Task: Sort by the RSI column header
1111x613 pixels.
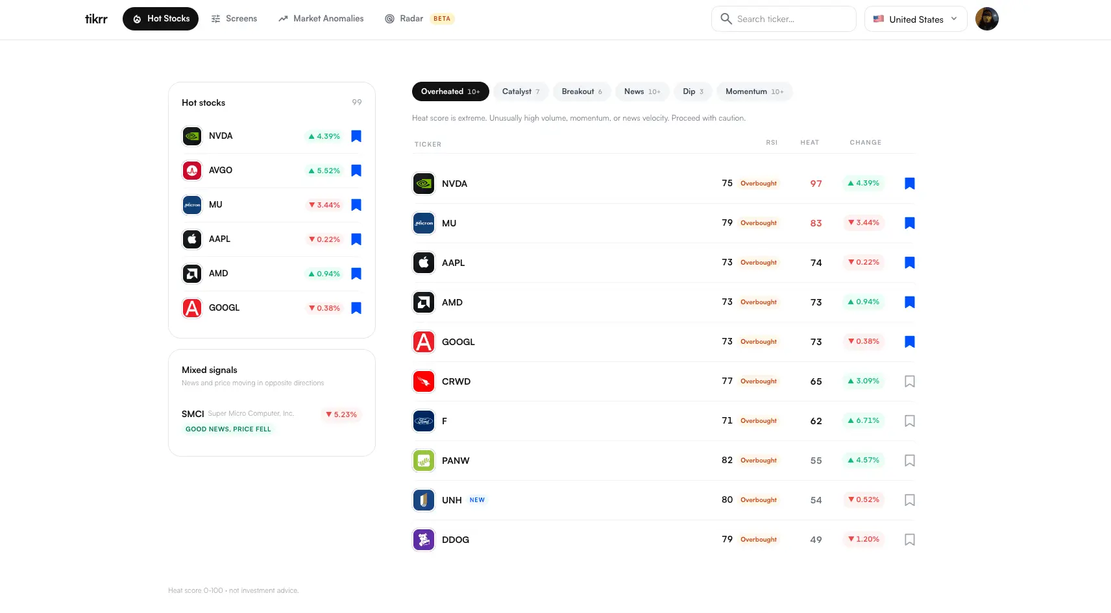Action: [x=772, y=143]
